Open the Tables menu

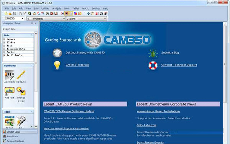[x=76, y=8]
